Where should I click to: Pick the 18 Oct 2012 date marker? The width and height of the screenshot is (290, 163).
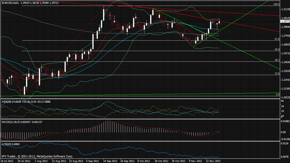tap(161, 161)
